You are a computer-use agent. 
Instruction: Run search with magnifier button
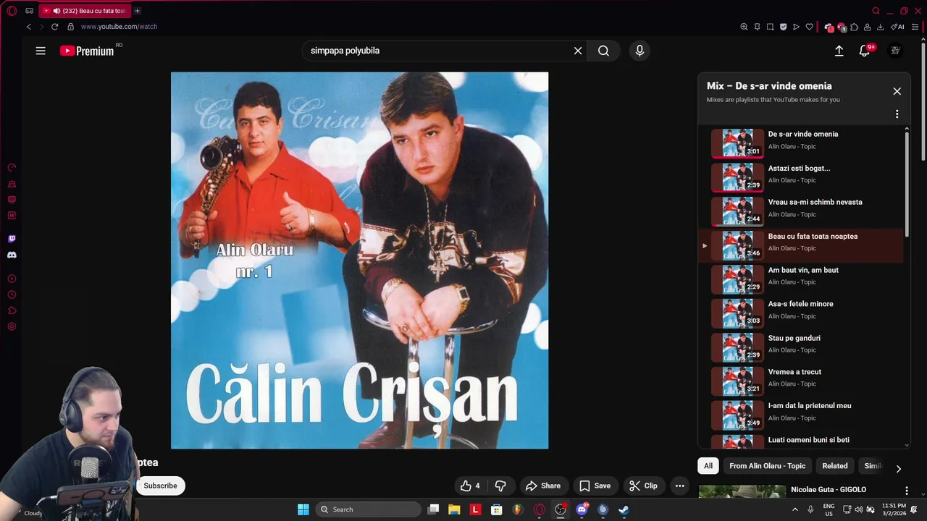tap(603, 51)
